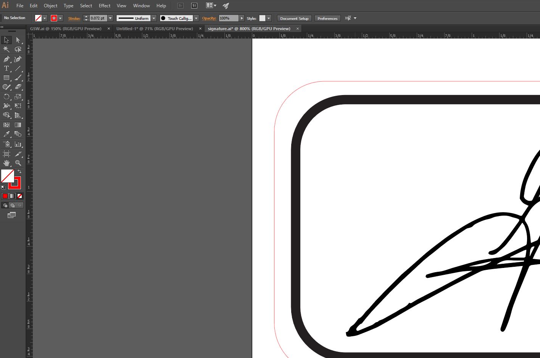Open the control panel align options dropdown
540x358 pixels.
pos(355,18)
